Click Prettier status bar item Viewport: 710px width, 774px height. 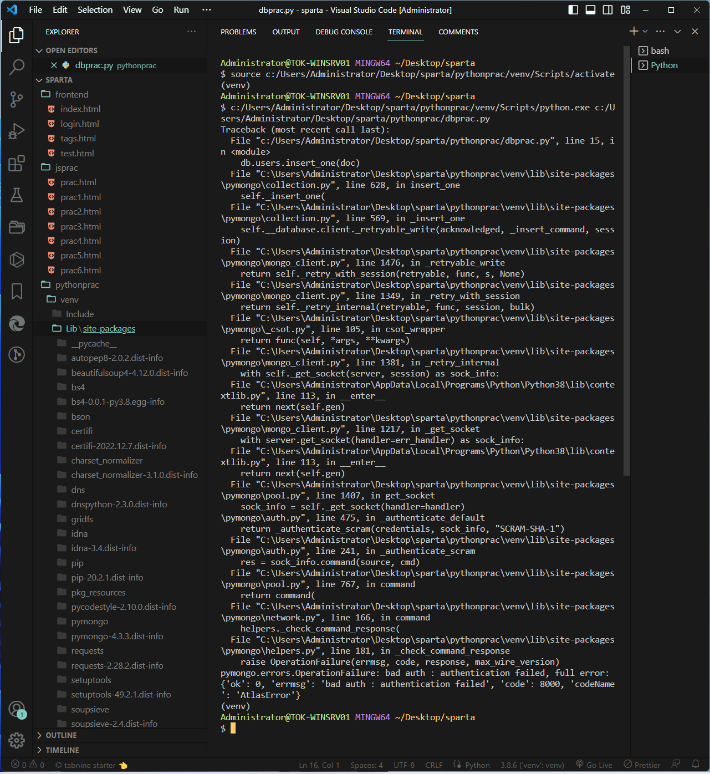(x=642, y=765)
